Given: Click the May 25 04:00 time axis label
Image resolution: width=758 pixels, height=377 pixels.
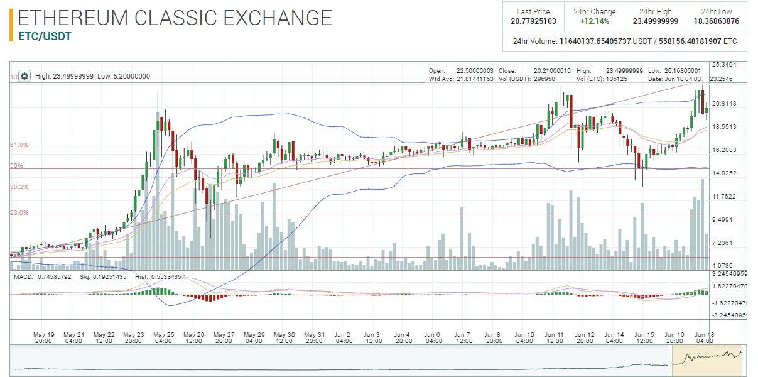Looking at the screenshot, I should [x=164, y=337].
